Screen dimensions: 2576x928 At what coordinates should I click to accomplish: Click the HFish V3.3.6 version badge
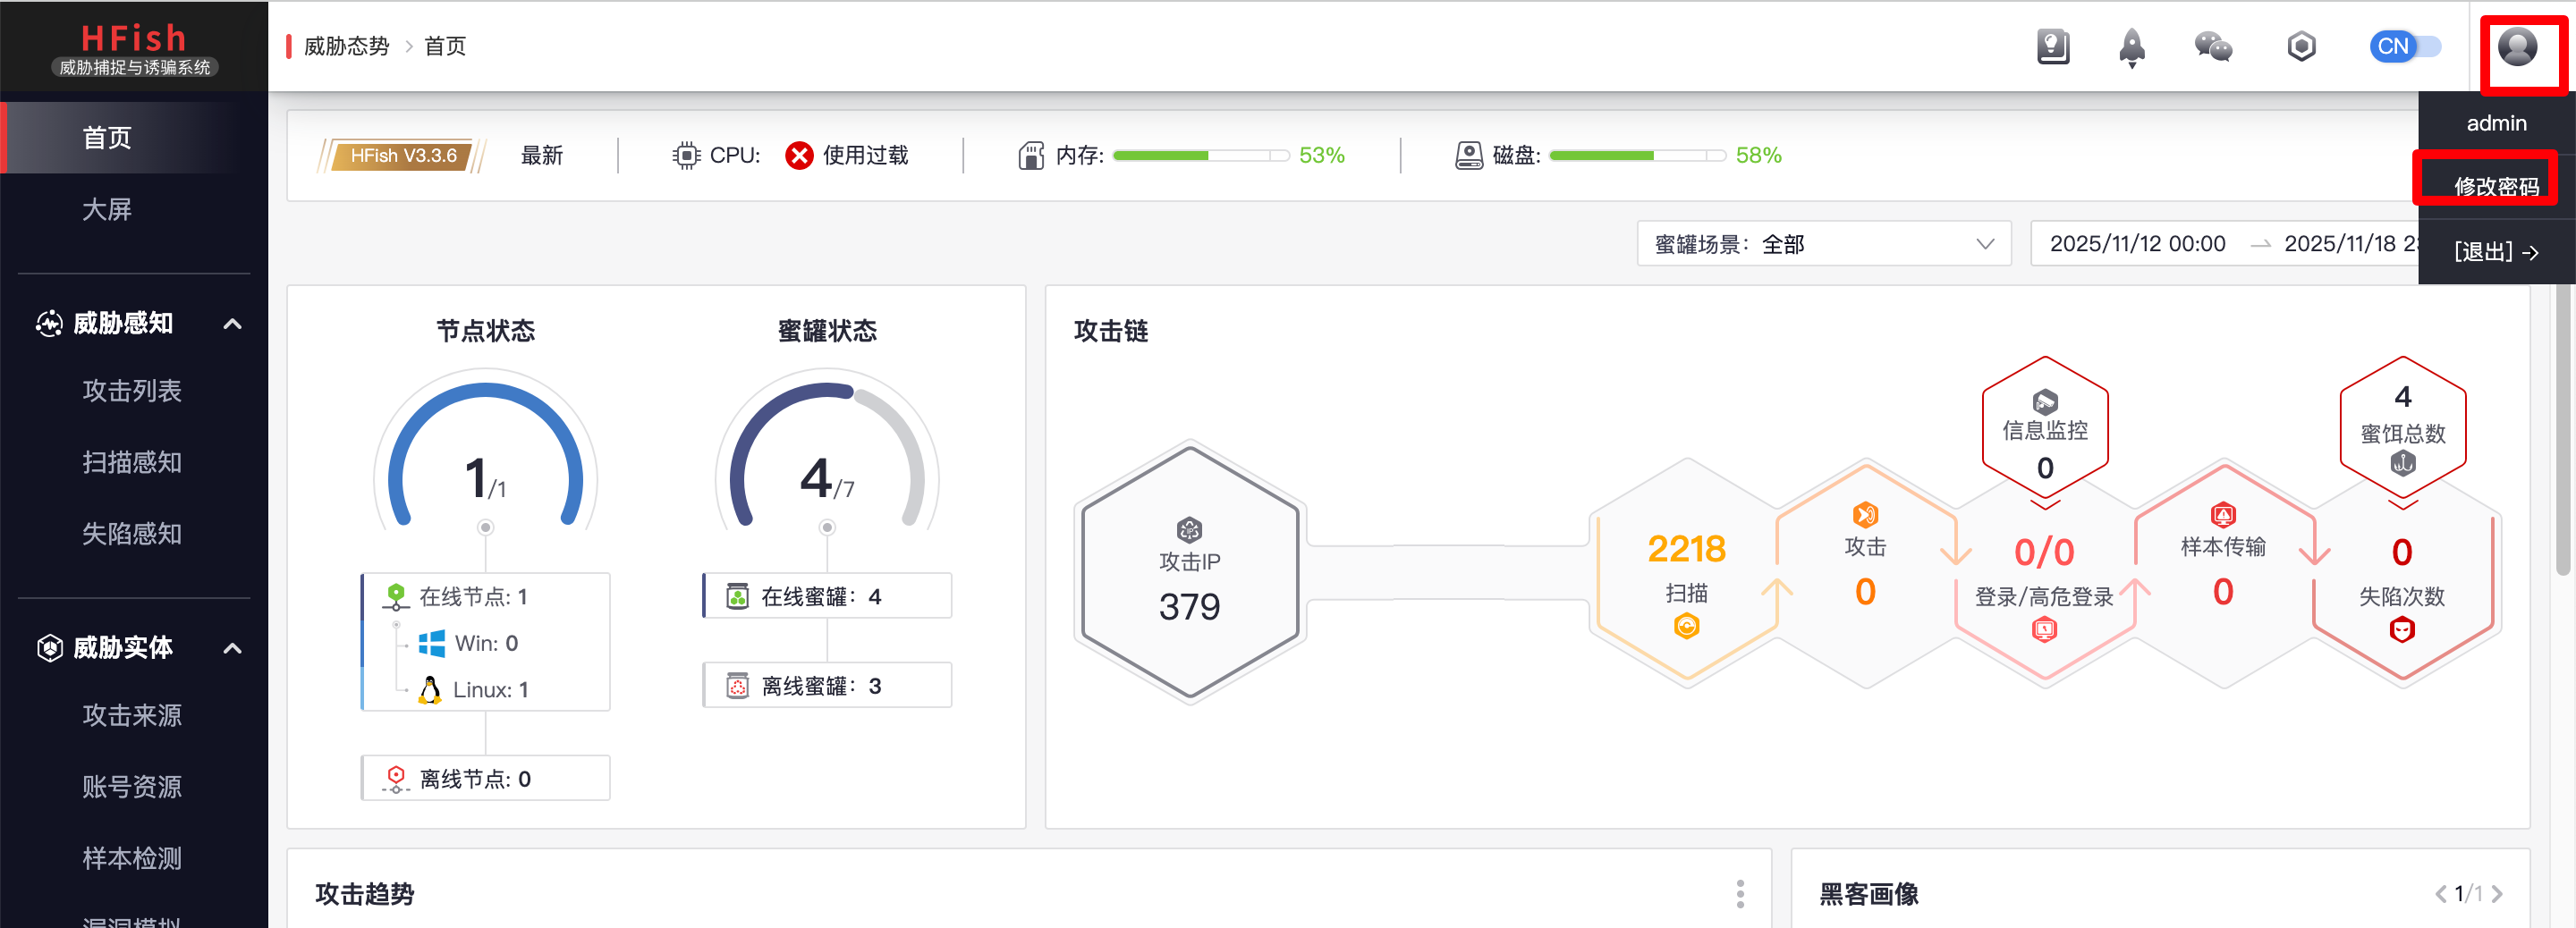coord(403,156)
